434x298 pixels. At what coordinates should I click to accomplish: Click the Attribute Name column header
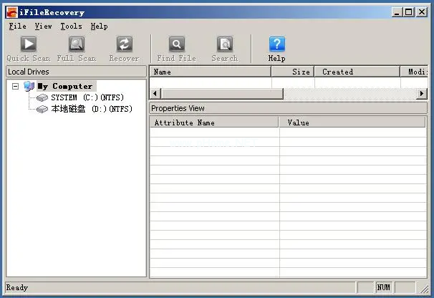pyautogui.click(x=213, y=122)
